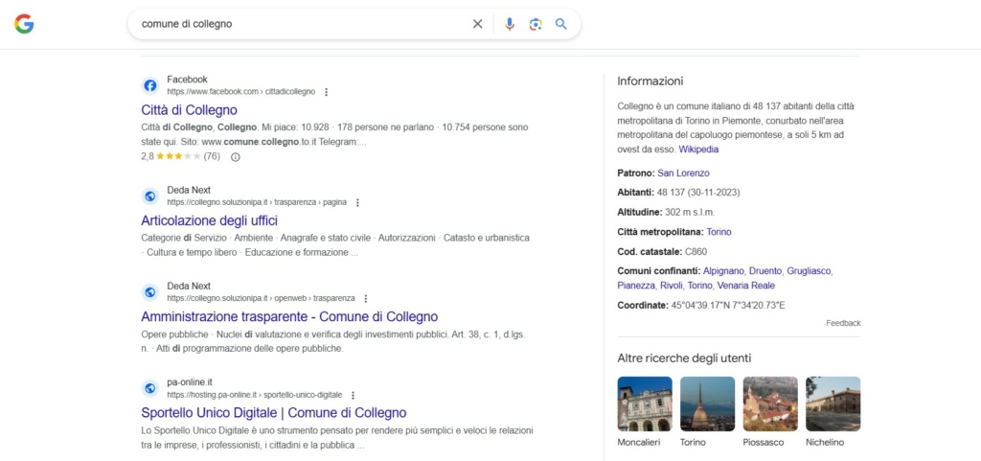Click Torino link beside Città metropolitana
Image resolution: width=981 pixels, height=461 pixels.
tap(719, 232)
